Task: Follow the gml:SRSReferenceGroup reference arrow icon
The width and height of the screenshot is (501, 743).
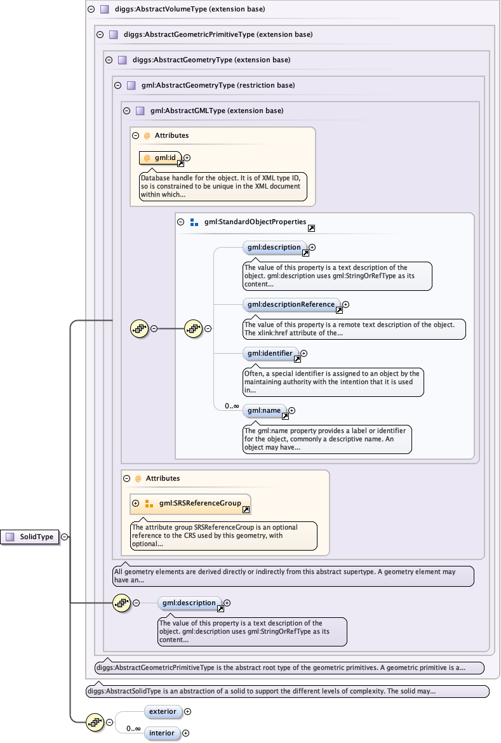Action: pyautogui.click(x=246, y=509)
